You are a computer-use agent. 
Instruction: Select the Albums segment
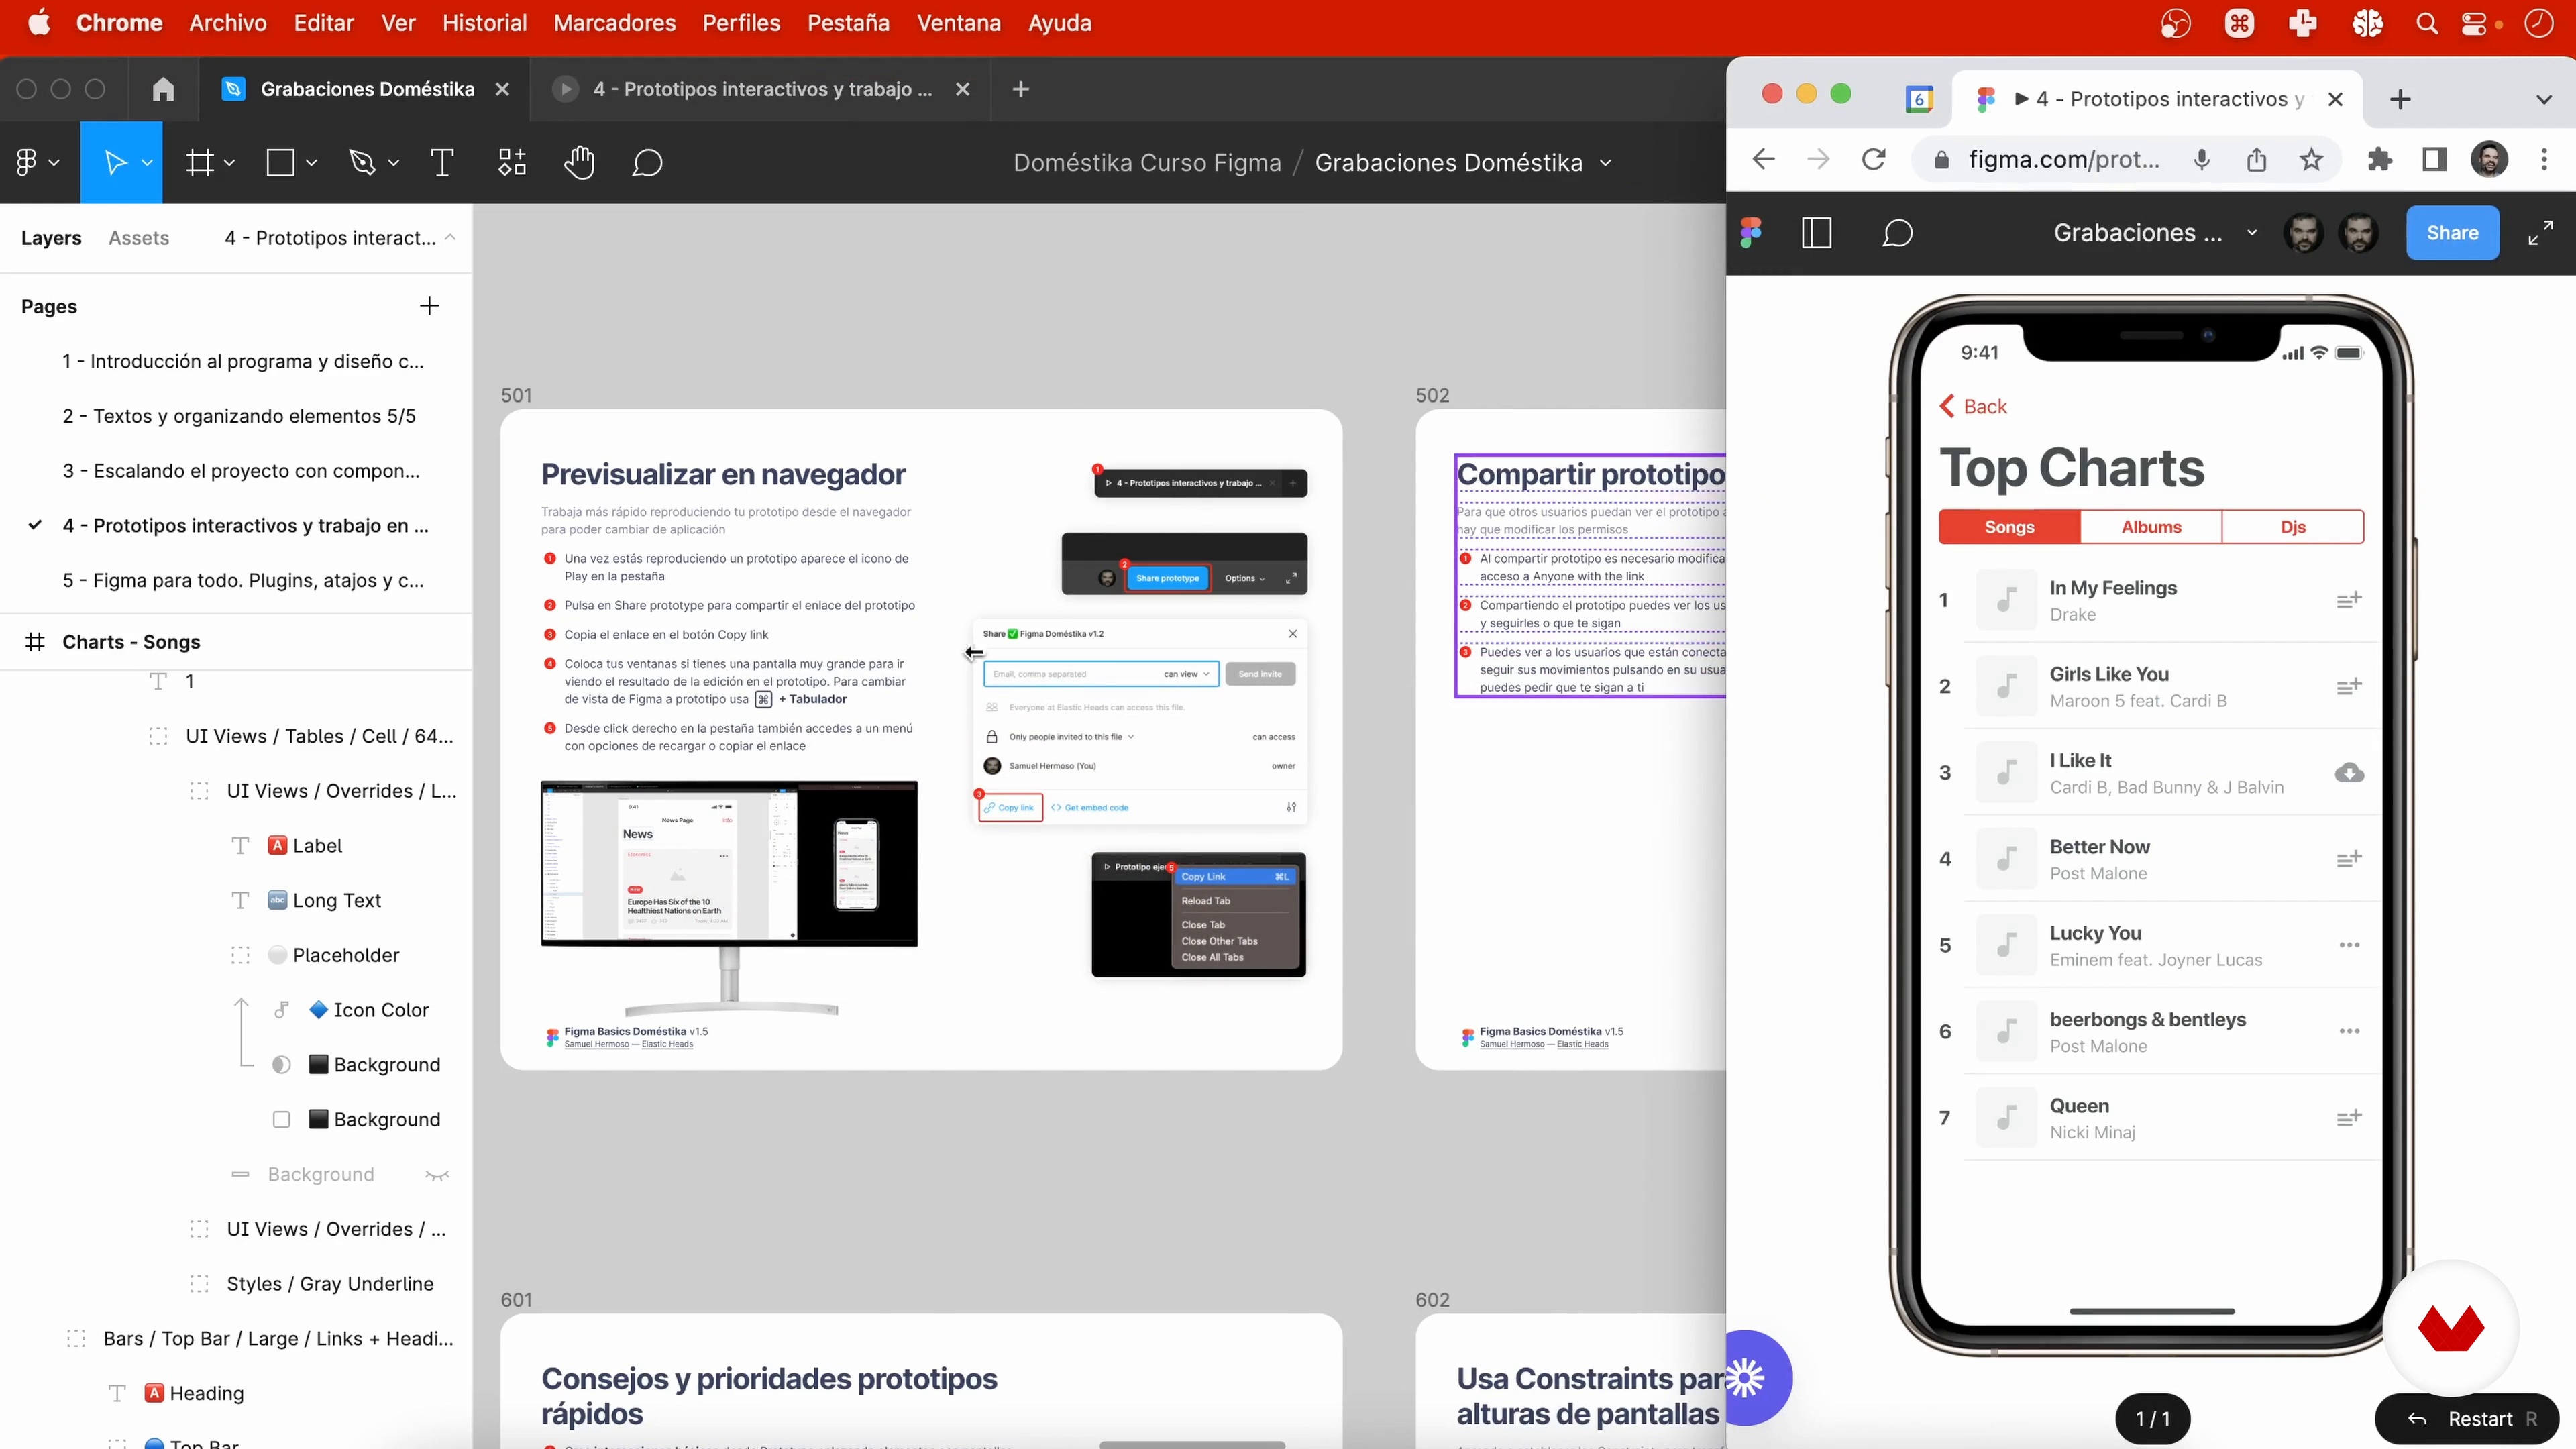[x=2151, y=527]
